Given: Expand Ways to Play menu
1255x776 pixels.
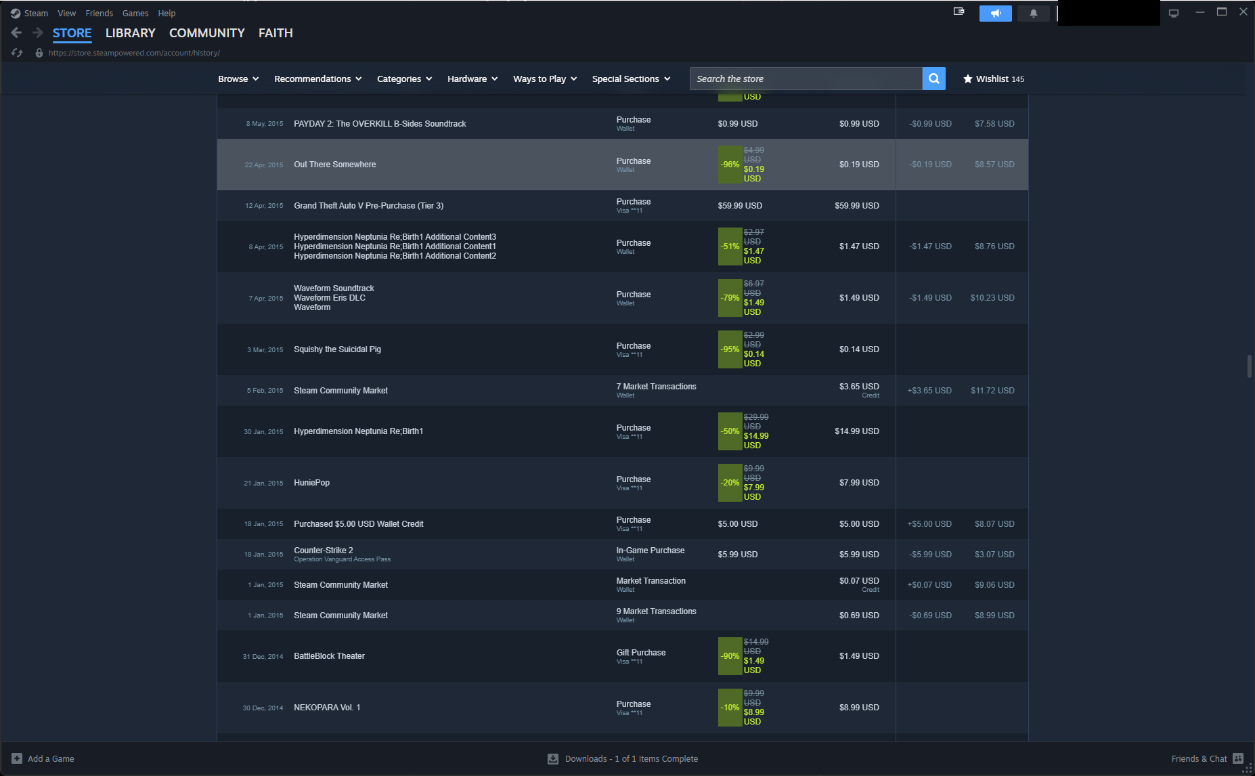Looking at the screenshot, I should click(545, 79).
